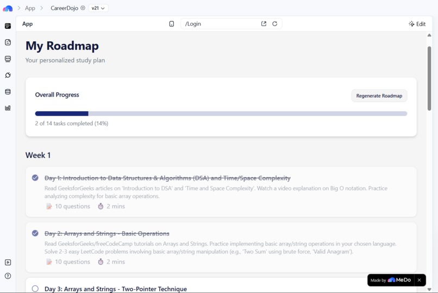Uncheck the Day 1 completed task circle
Screen dimensions: 438x293
tap(35, 177)
